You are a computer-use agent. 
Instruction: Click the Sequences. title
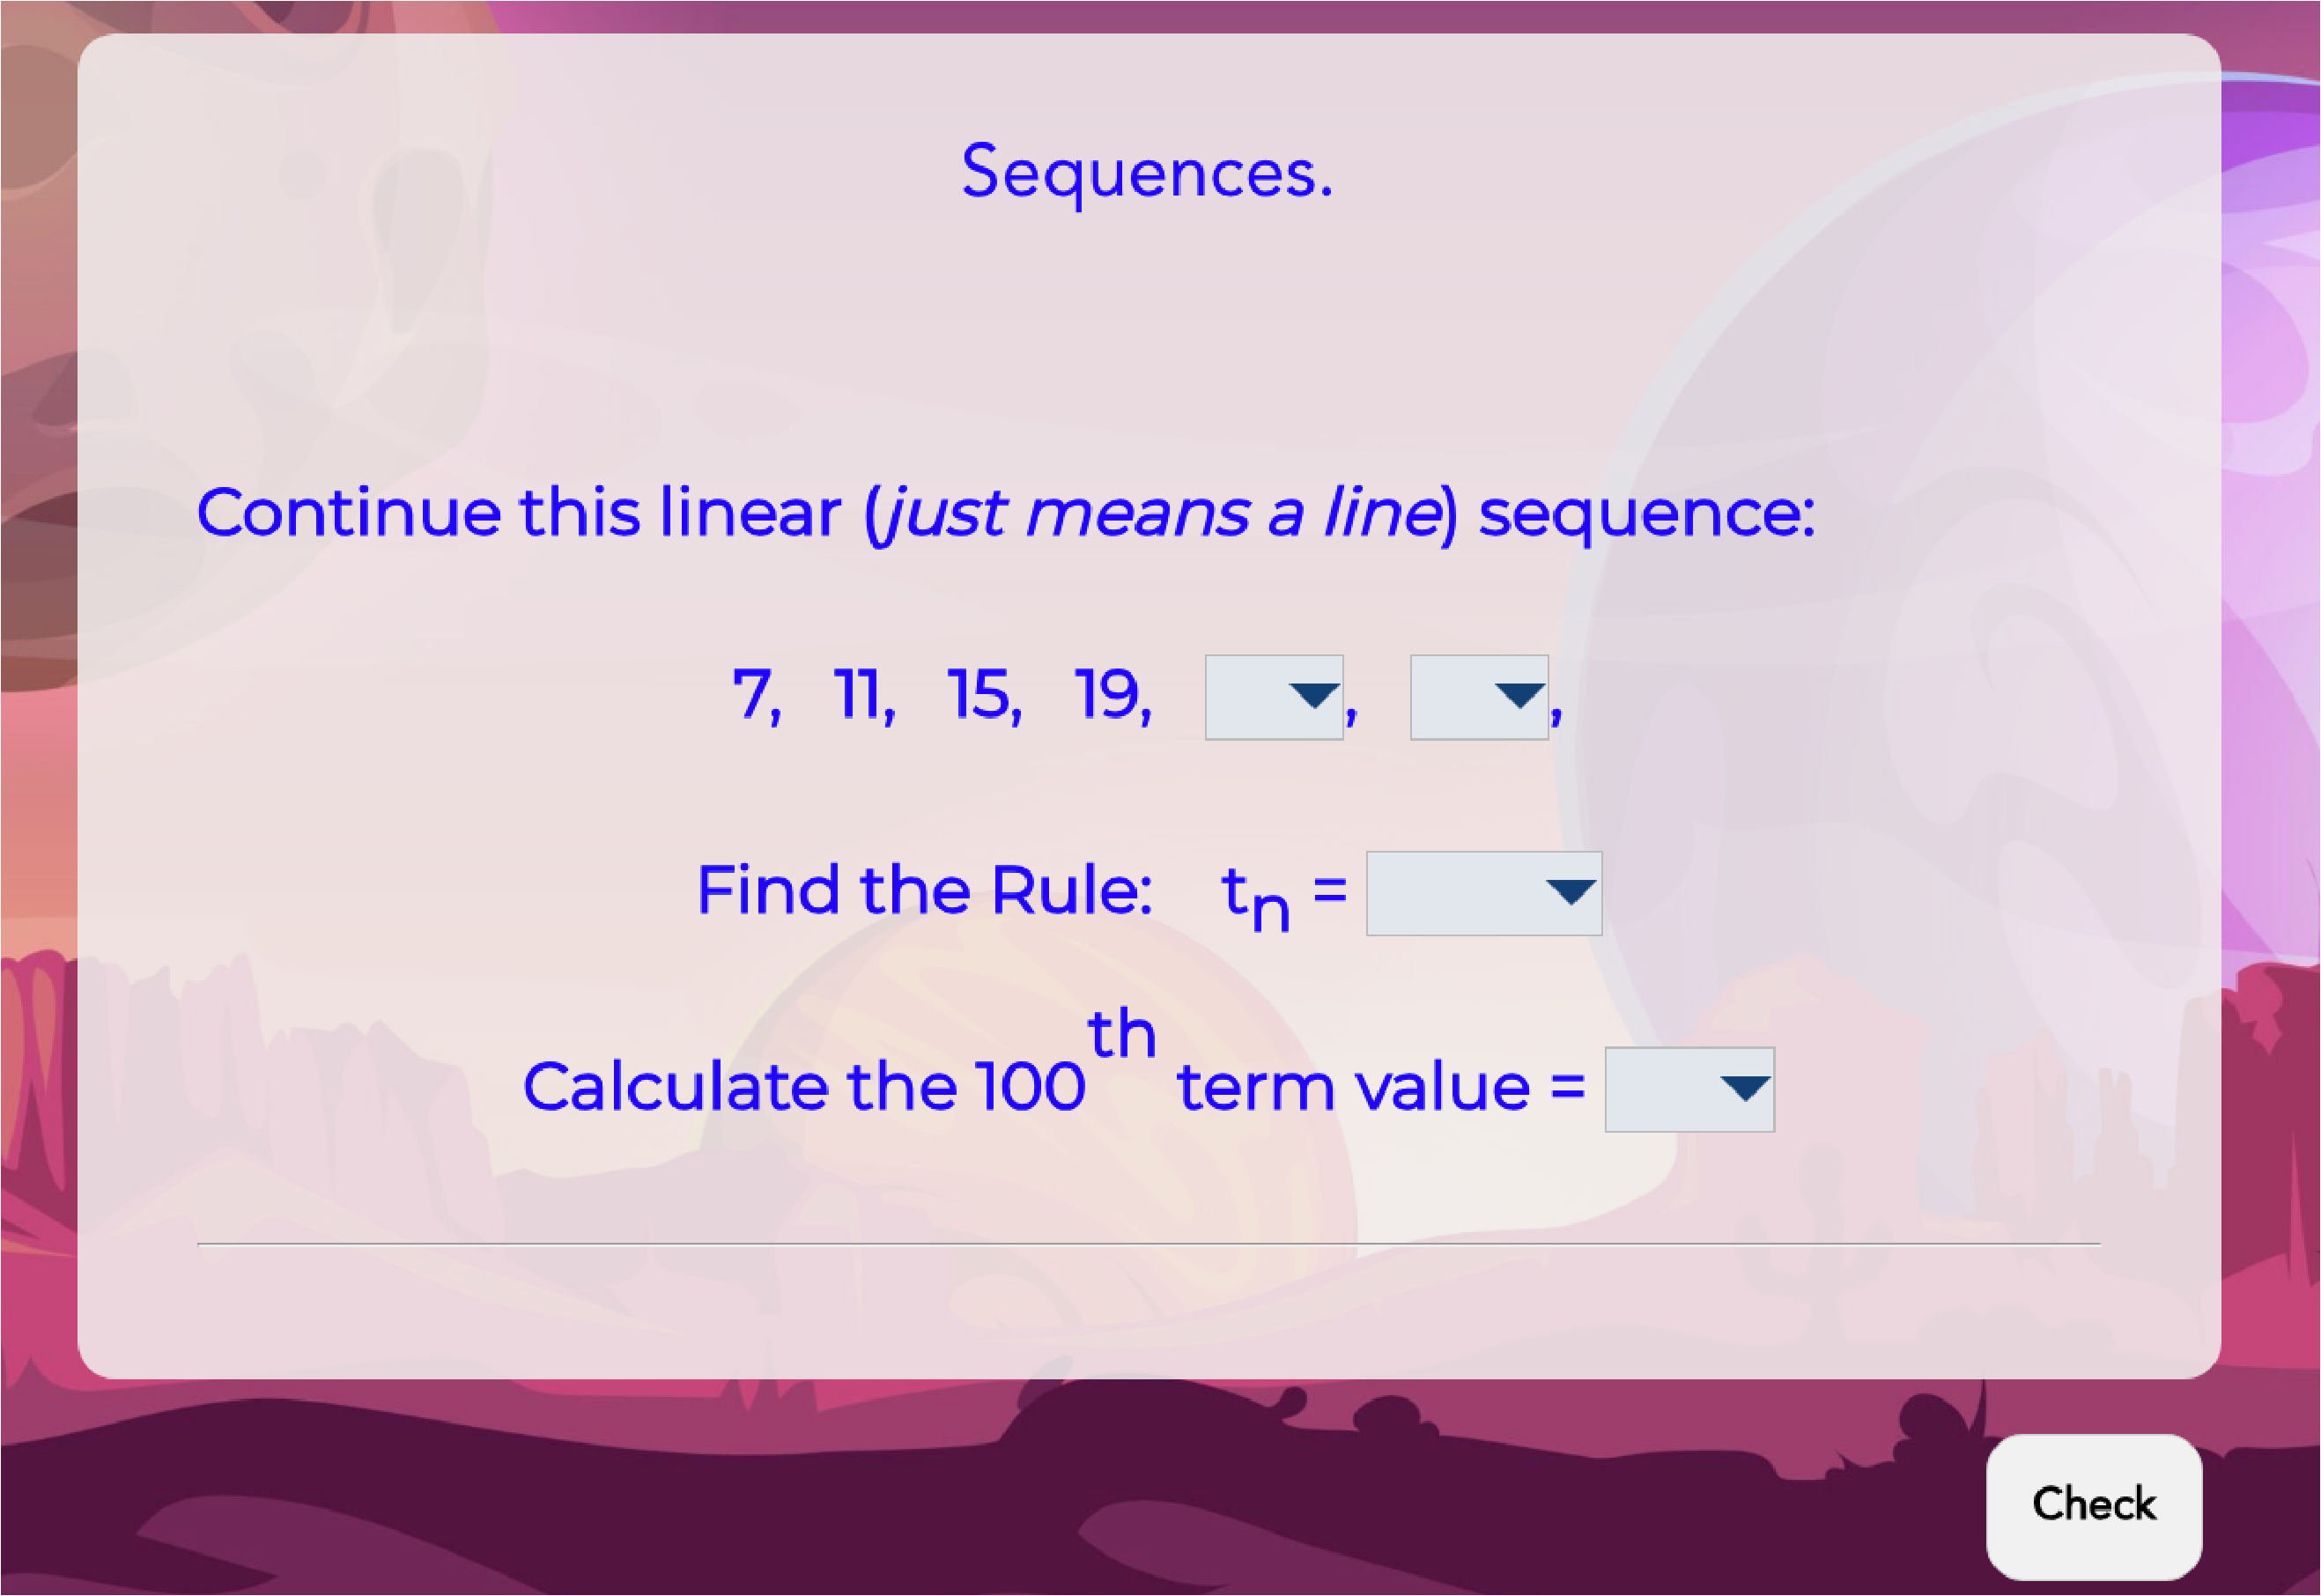pyautogui.click(x=1147, y=172)
